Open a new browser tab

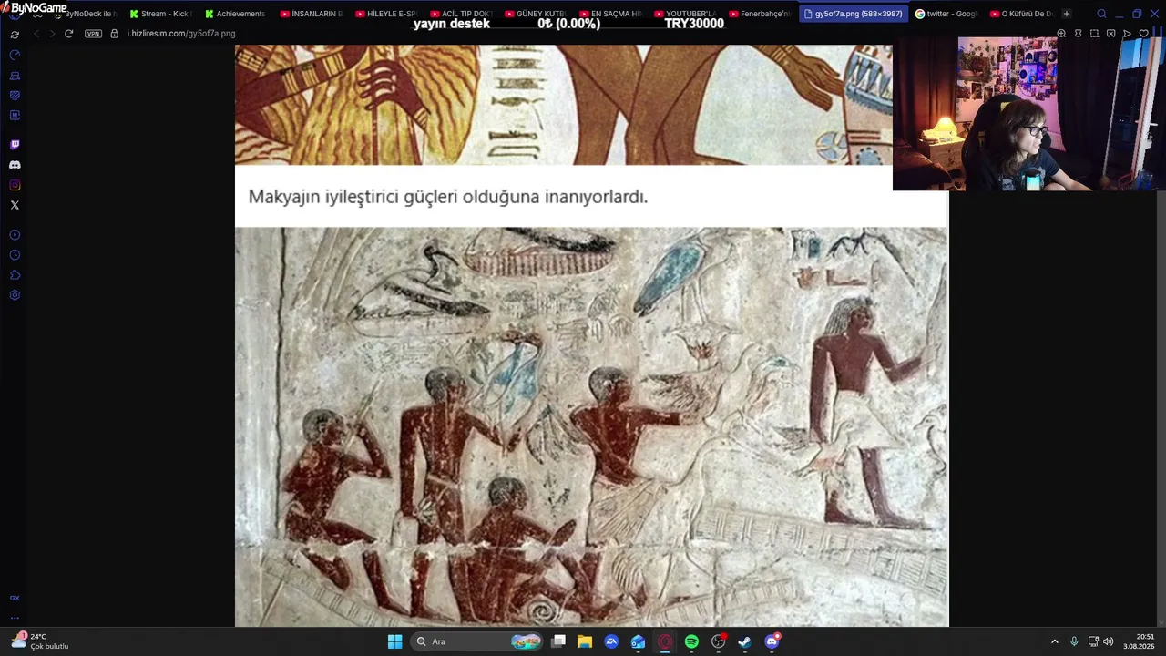tap(1067, 14)
